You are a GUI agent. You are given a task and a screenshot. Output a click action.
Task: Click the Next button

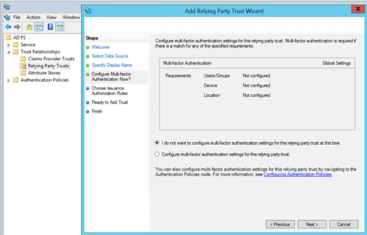(x=312, y=224)
